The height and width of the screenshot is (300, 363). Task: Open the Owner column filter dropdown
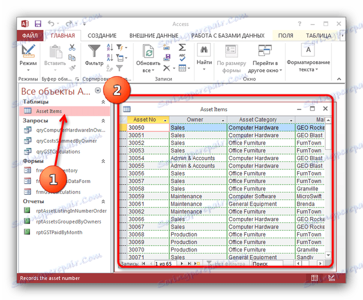point(222,120)
